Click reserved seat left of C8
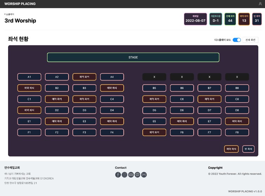Screen dimensions: 265x196 pyautogui.click(x=209, y=99)
